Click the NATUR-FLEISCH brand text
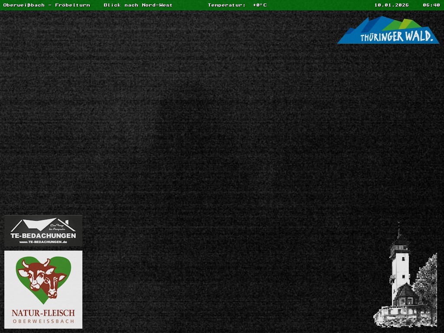Screen dimensions: 444x333 [x=43, y=313]
